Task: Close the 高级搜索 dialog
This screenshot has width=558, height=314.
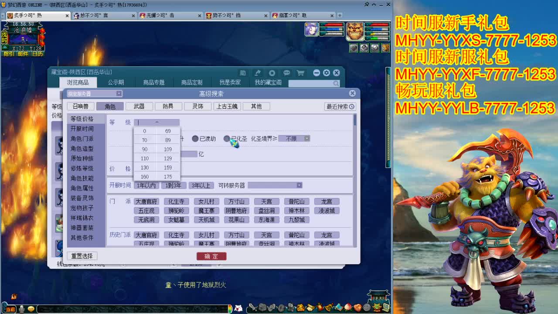Action: click(x=352, y=93)
